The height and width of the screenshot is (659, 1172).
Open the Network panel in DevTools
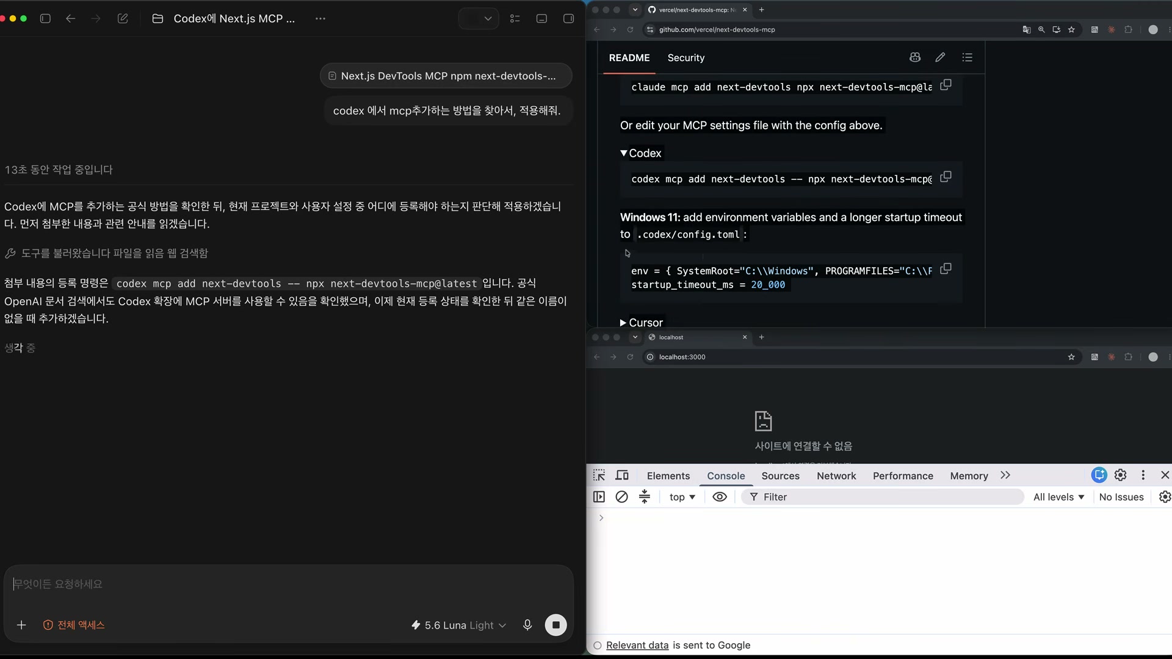(836, 476)
